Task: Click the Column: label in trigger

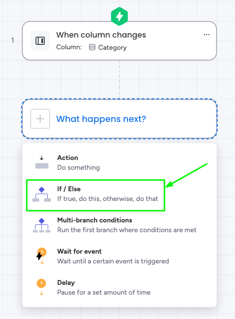Action: point(69,47)
